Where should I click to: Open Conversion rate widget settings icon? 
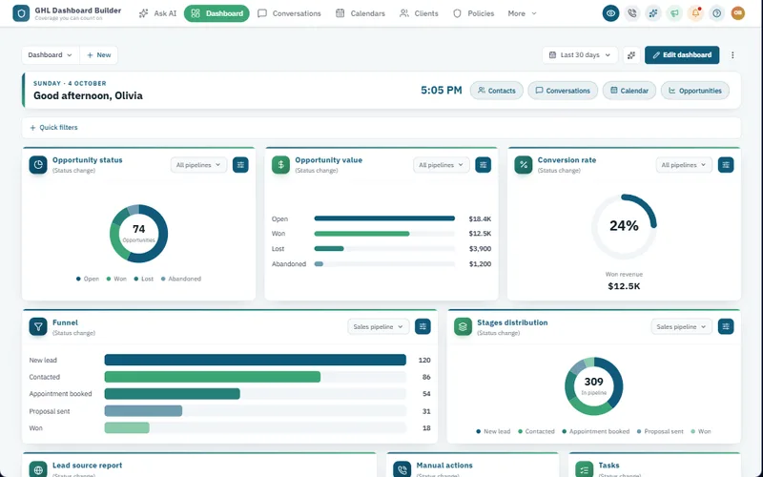tap(726, 165)
